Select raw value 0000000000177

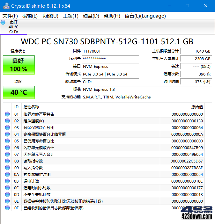(x=187, y=188)
